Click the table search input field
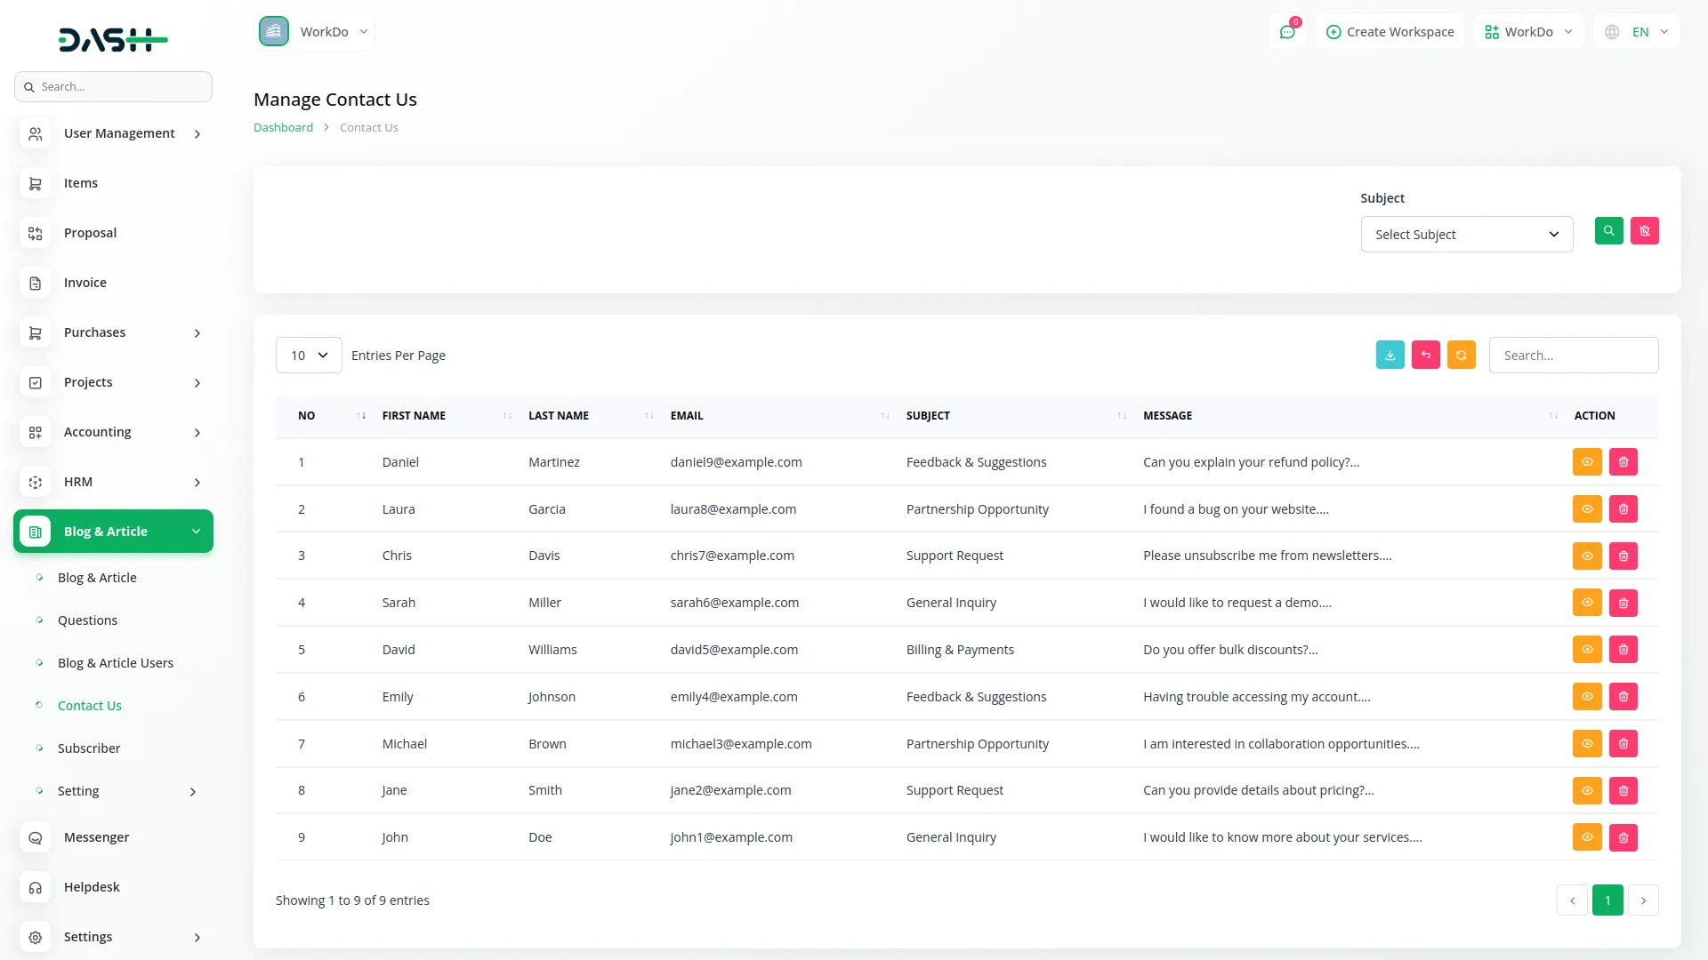This screenshot has height=960, width=1708. [x=1573, y=356]
